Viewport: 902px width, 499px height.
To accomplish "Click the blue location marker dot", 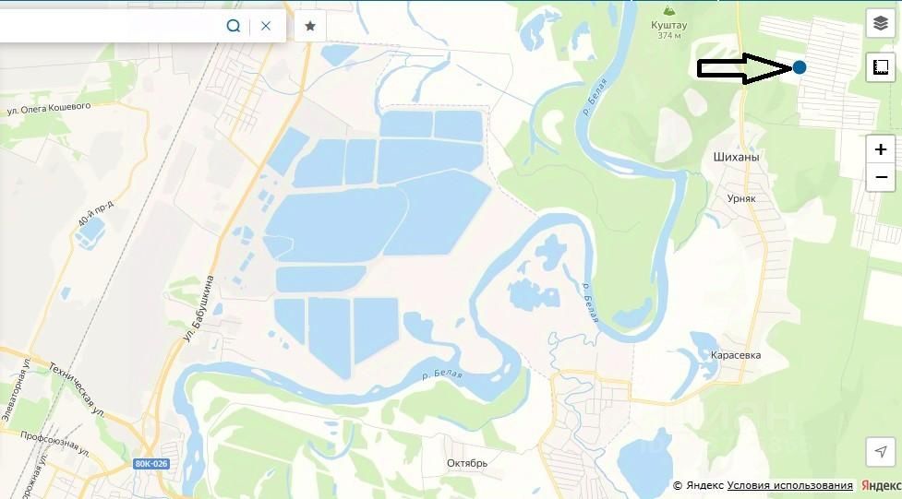I will (799, 67).
